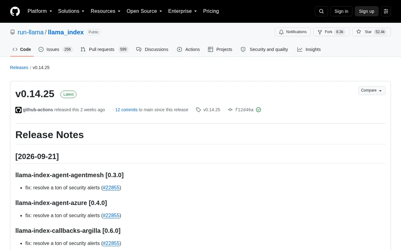Click the Sign up button
Viewport: 401px width, 250px height.
(x=367, y=11)
